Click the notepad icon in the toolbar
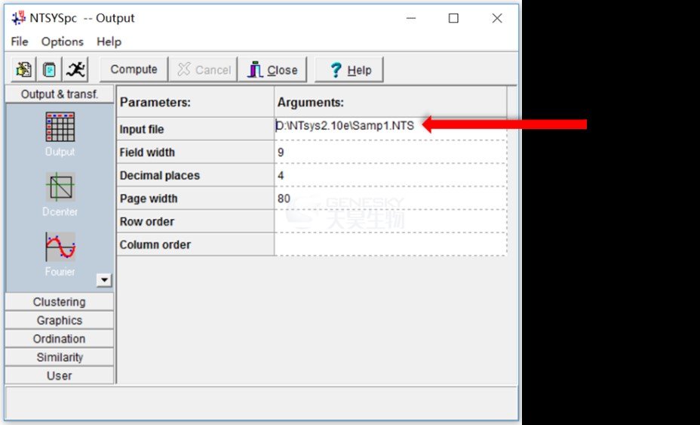 49,69
